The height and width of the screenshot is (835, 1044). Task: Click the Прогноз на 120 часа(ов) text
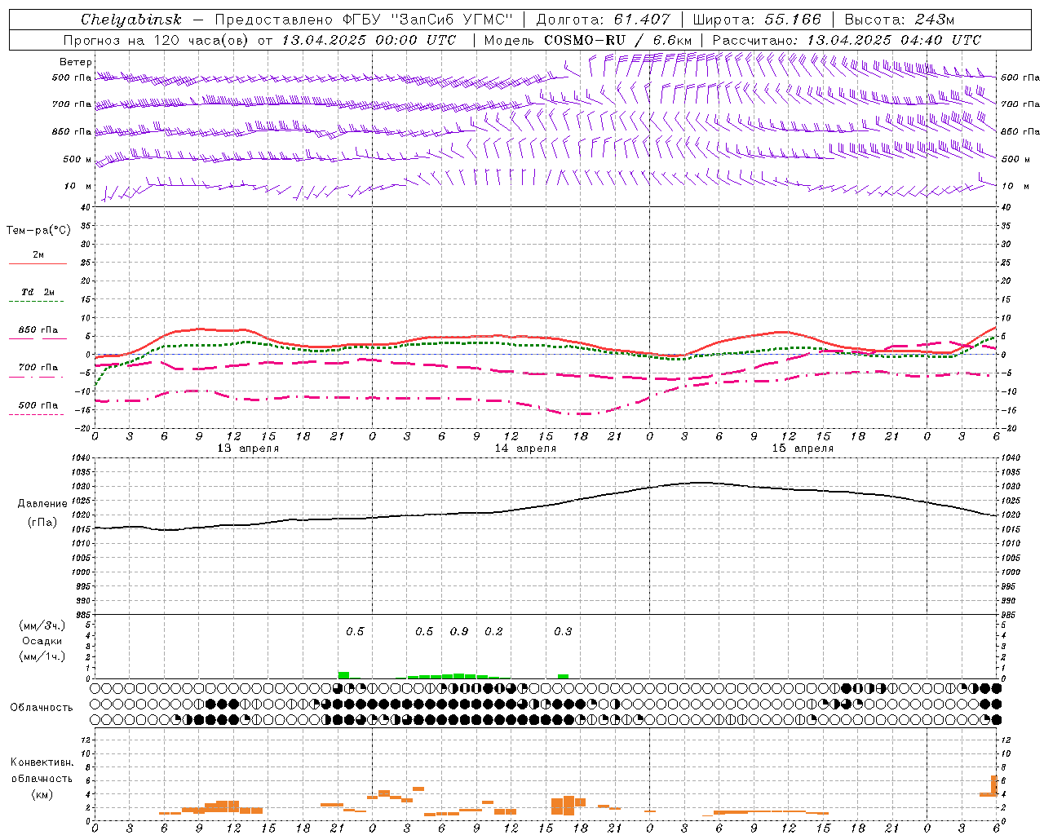pos(157,40)
